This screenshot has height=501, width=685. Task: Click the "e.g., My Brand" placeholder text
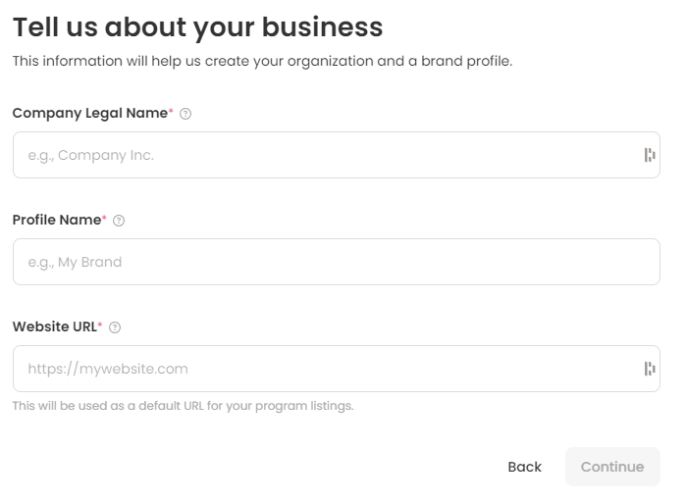coord(75,262)
